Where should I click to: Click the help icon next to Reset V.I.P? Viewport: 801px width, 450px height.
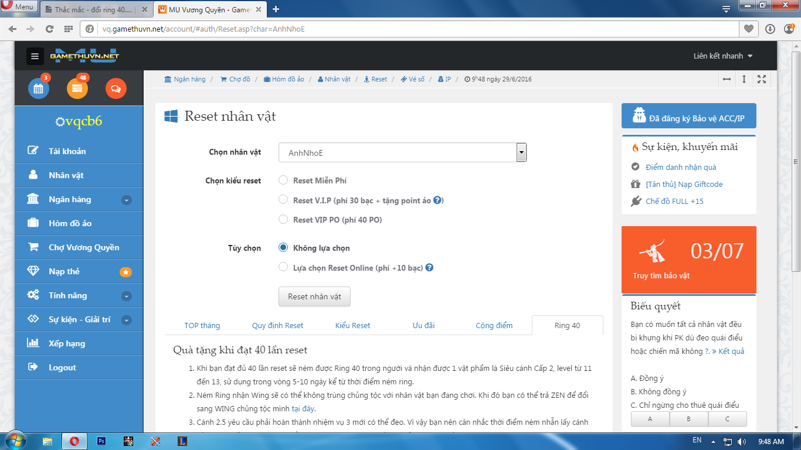pyautogui.click(x=437, y=200)
